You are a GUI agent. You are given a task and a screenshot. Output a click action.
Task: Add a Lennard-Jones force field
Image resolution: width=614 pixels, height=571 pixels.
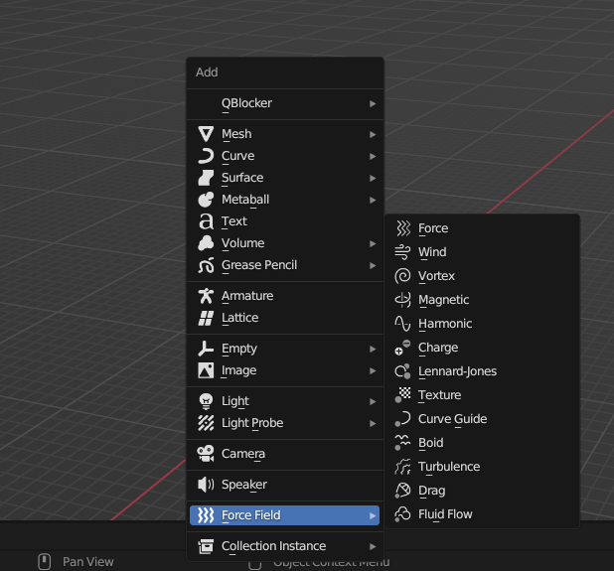482,371
